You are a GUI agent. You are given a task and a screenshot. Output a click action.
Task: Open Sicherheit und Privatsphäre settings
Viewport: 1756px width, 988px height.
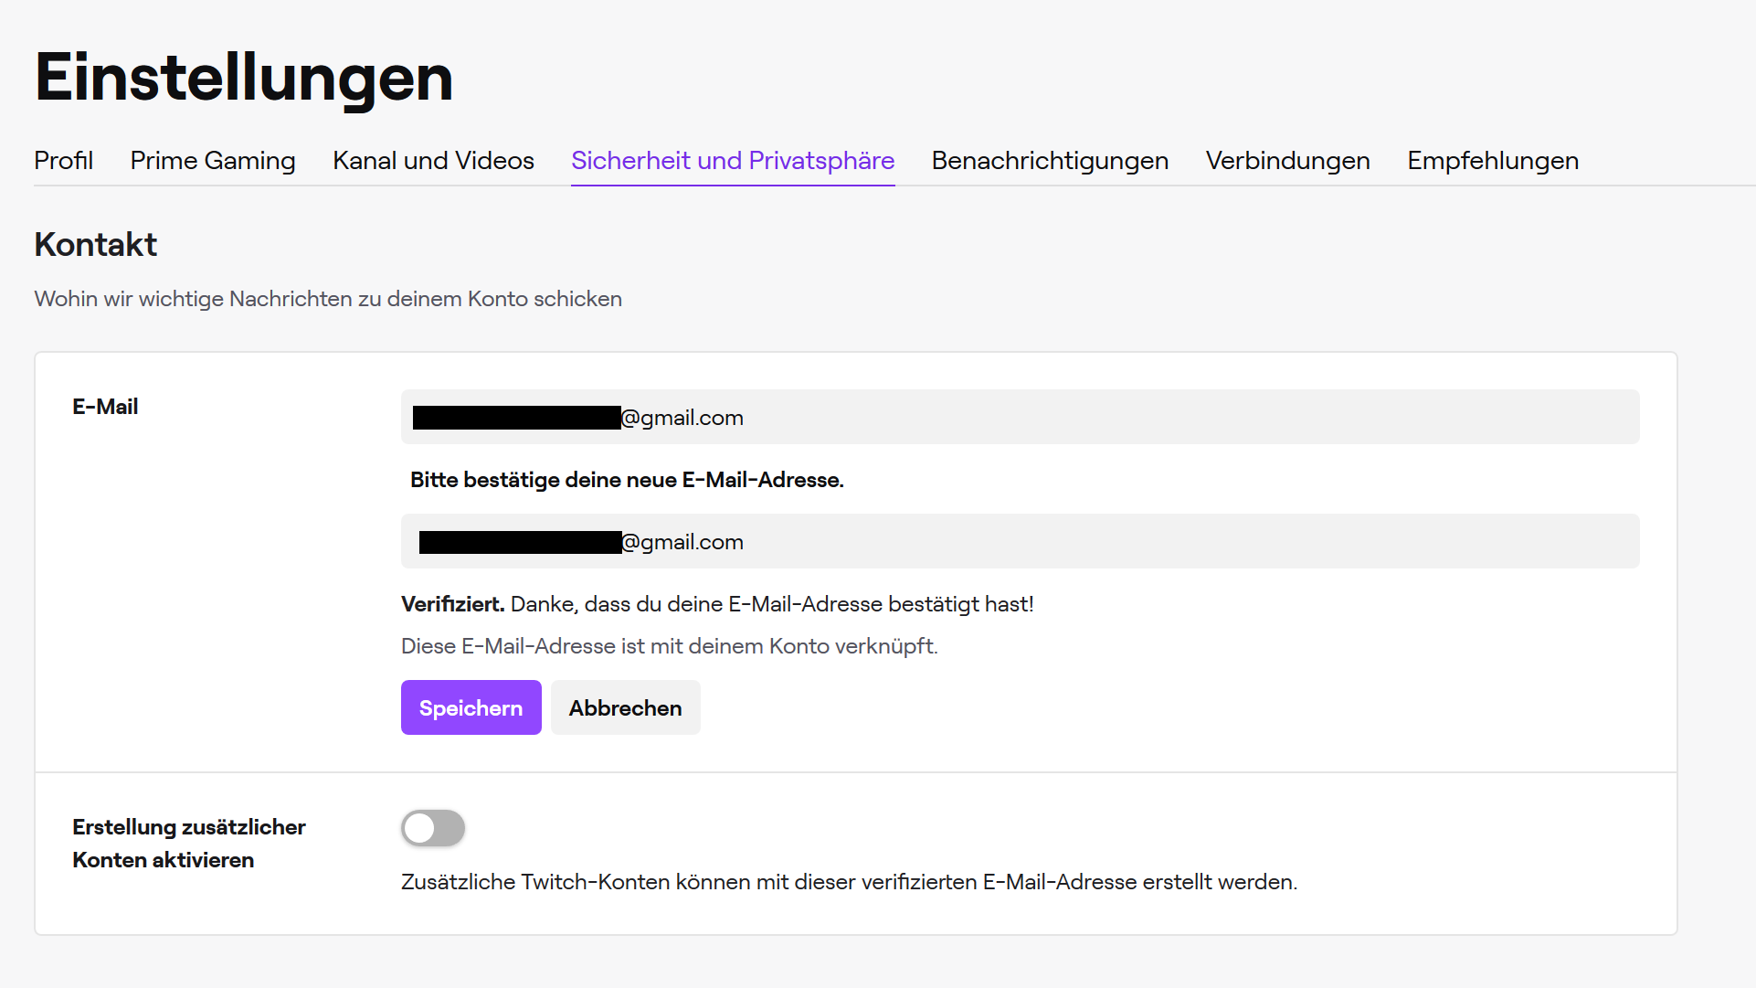point(732,161)
